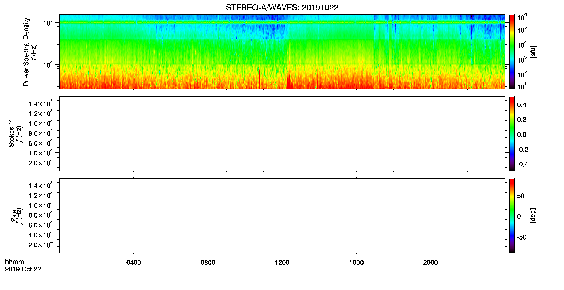This screenshot has height=290, width=564.
Task: Click the plot title STEREO-A/WAVES: 20191022
Action: click(282, 8)
